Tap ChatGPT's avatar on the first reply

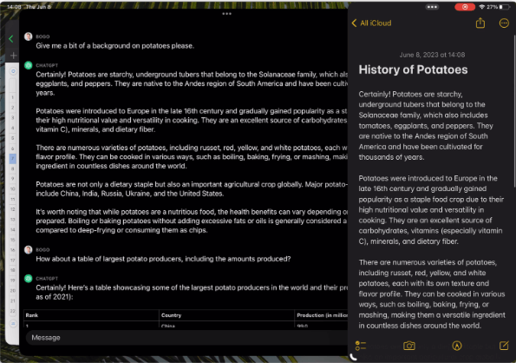[29, 65]
